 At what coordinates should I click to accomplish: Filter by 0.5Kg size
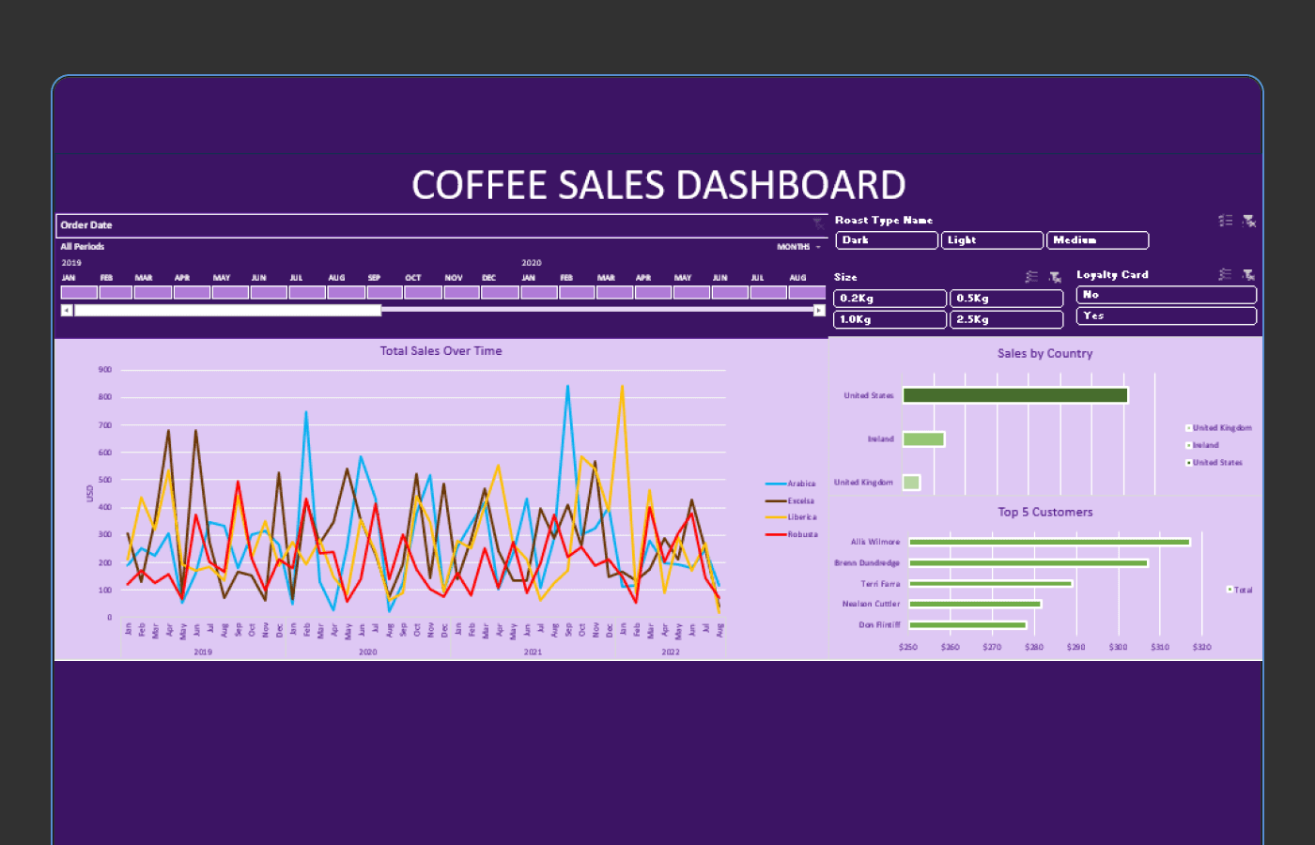pyautogui.click(x=1006, y=299)
